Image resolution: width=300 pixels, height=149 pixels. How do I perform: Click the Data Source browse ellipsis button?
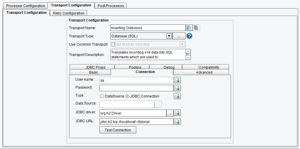pyautogui.click(x=158, y=105)
